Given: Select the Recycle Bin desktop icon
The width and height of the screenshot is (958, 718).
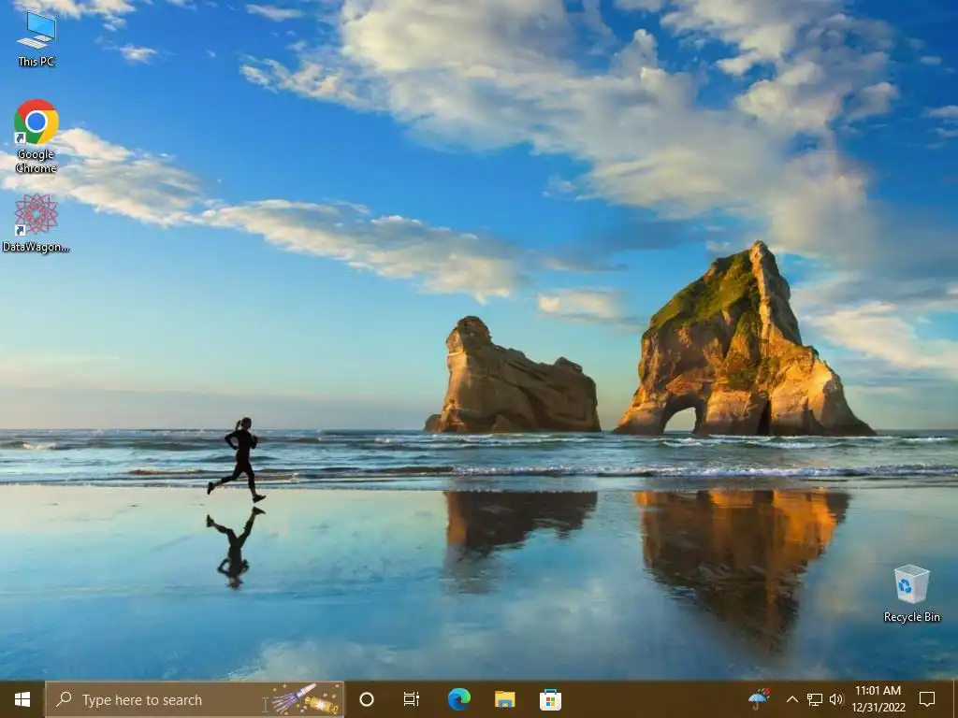Looking at the screenshot, I should pyautogui.click(x=911, y=593).
